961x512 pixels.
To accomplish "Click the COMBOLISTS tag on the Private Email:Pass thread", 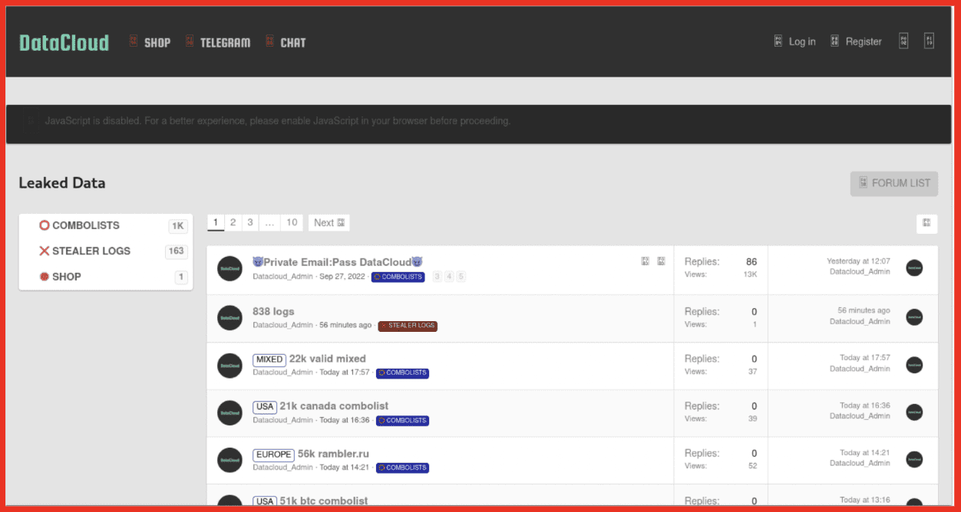I will click(398, 277).
